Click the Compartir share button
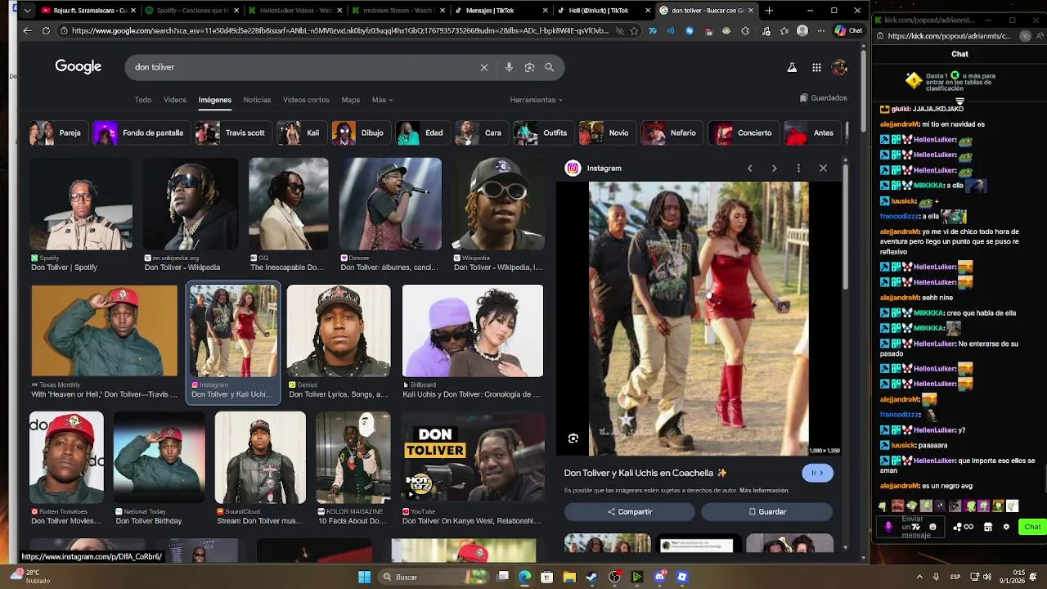This screenshot has height=589, width=1047. coord(630,512)
